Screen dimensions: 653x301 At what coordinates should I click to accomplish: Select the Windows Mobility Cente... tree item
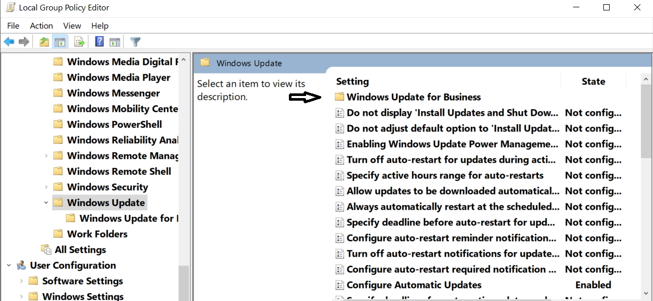pyautogui.click(x=123, y=109)
